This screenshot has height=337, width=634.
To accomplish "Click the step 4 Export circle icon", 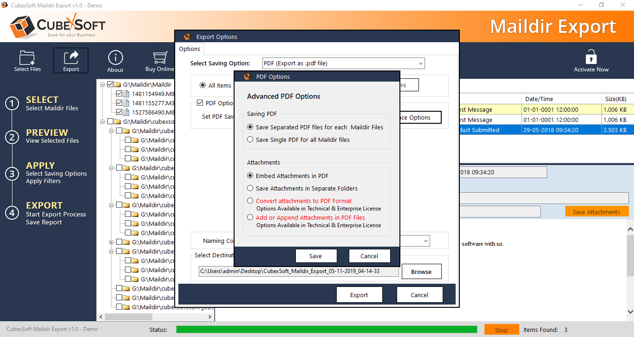I will coord(12,213).
